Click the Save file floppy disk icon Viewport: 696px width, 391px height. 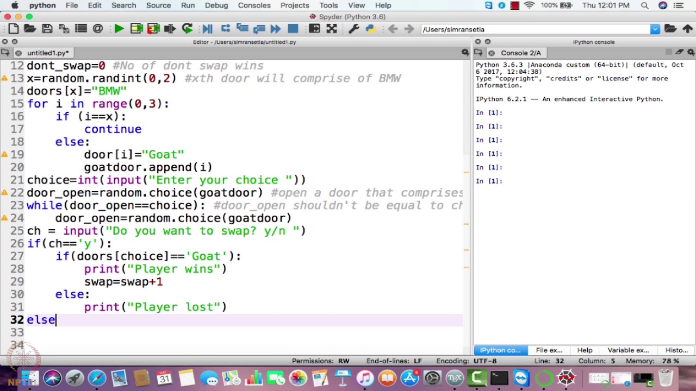[47, 29]
